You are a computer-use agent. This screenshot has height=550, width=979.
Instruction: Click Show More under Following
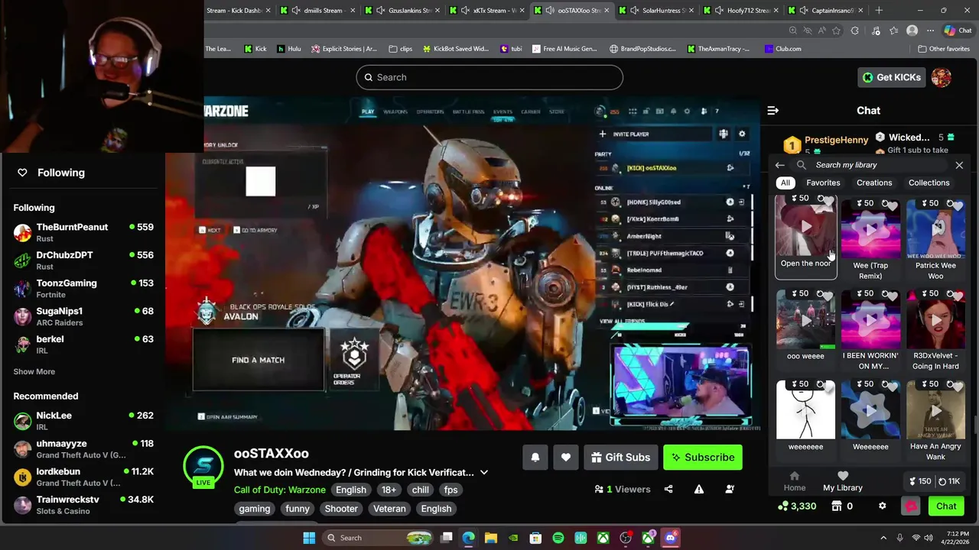(x=34, y=371)
